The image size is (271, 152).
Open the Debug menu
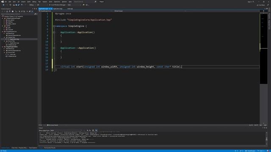pyautogui.click(x=34, y=2)
